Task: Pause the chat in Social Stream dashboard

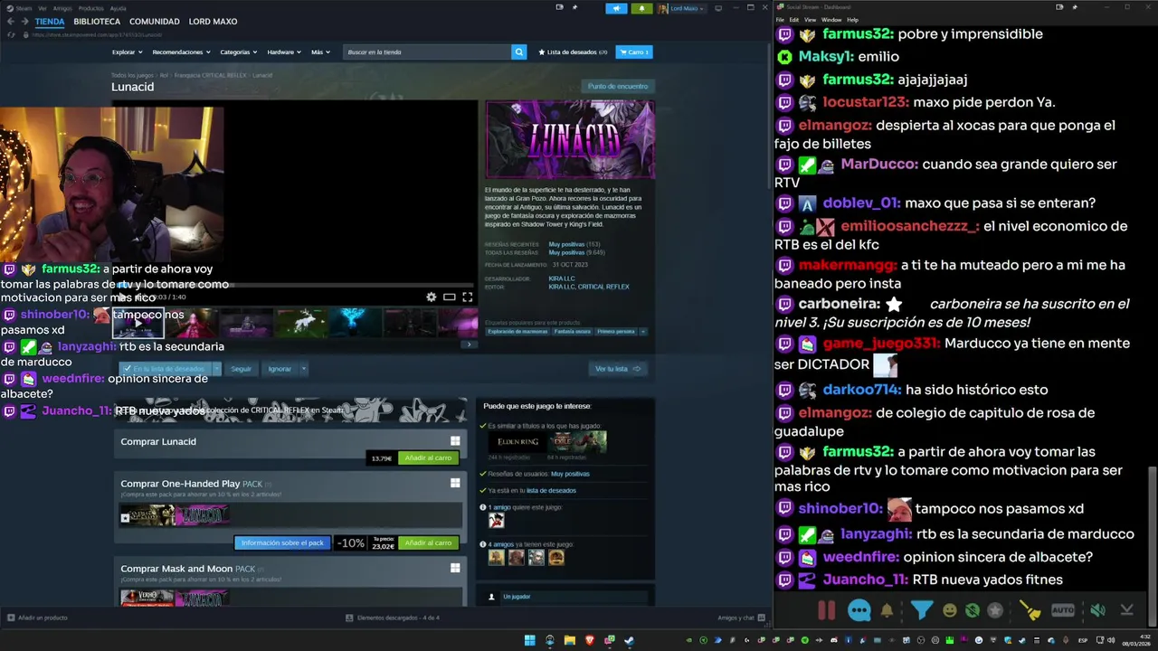Action: [x=826, y=610]
